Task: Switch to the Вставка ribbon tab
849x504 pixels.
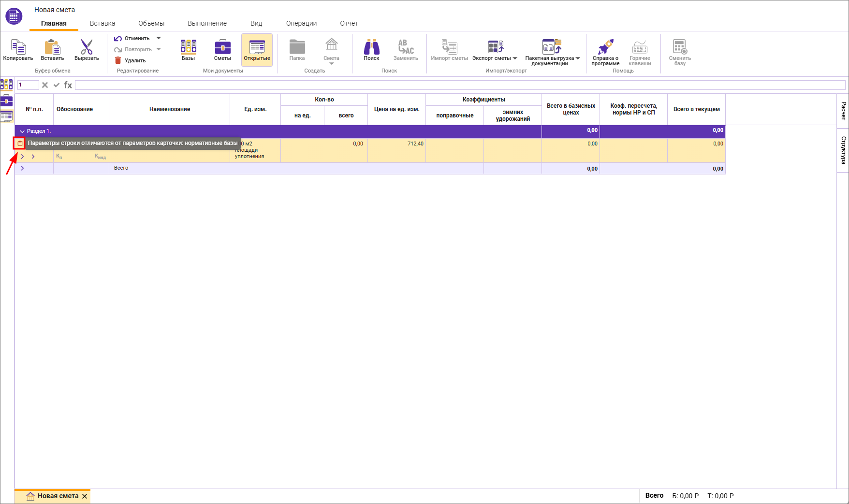Action: 102,23
